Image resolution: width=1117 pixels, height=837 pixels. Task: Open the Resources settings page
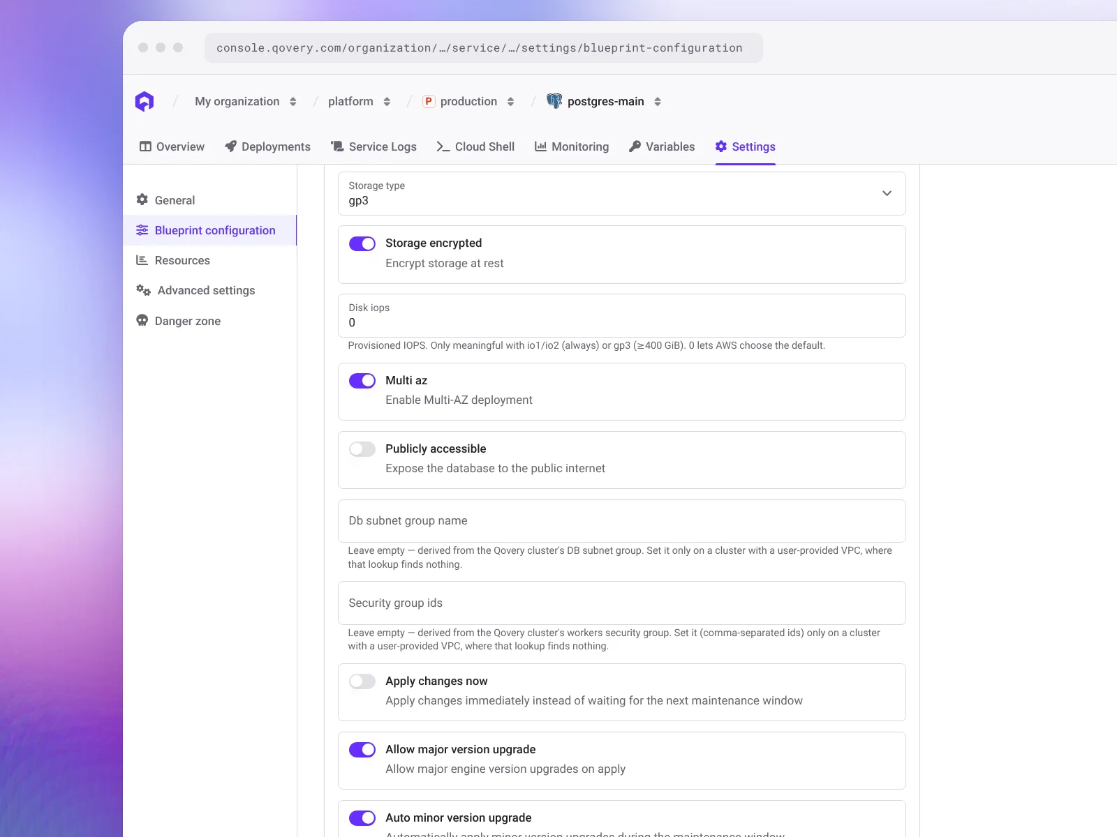point(210,260)
